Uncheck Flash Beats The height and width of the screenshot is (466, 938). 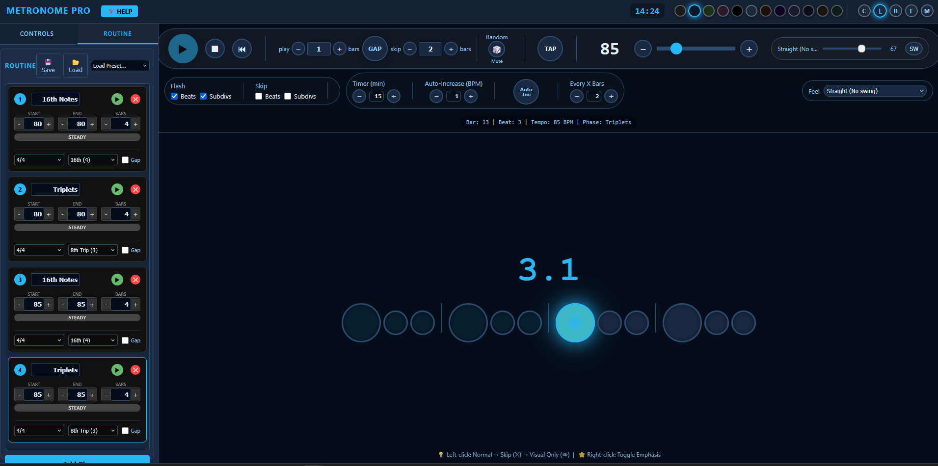click(x=174, y=96)
